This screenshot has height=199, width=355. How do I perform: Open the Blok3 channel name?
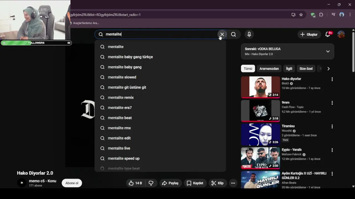(285, 83)
